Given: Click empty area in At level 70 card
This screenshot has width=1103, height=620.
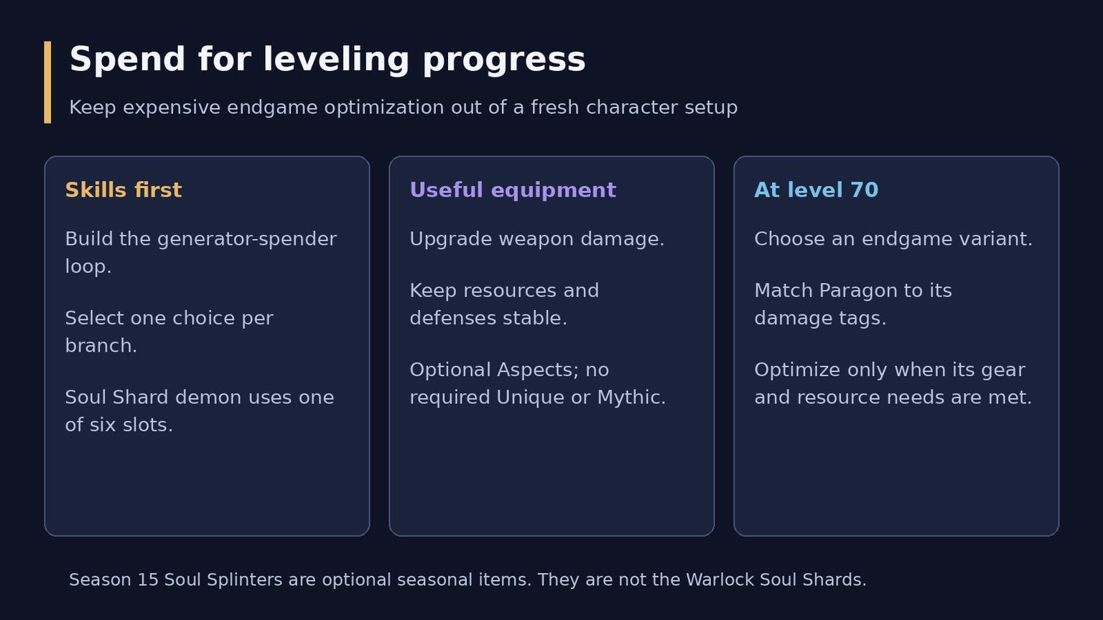Looking at the screenshot, I should tap(896, 474).
